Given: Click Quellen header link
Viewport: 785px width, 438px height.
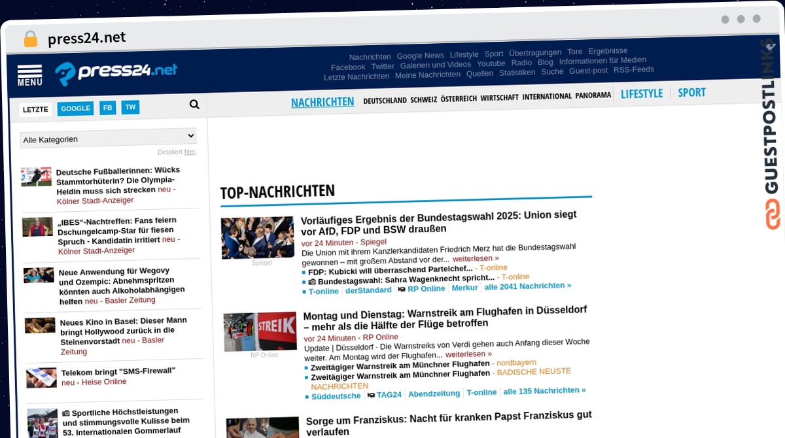Looking at the screenshot, I should pyautogui.click(x=480, y=73).
